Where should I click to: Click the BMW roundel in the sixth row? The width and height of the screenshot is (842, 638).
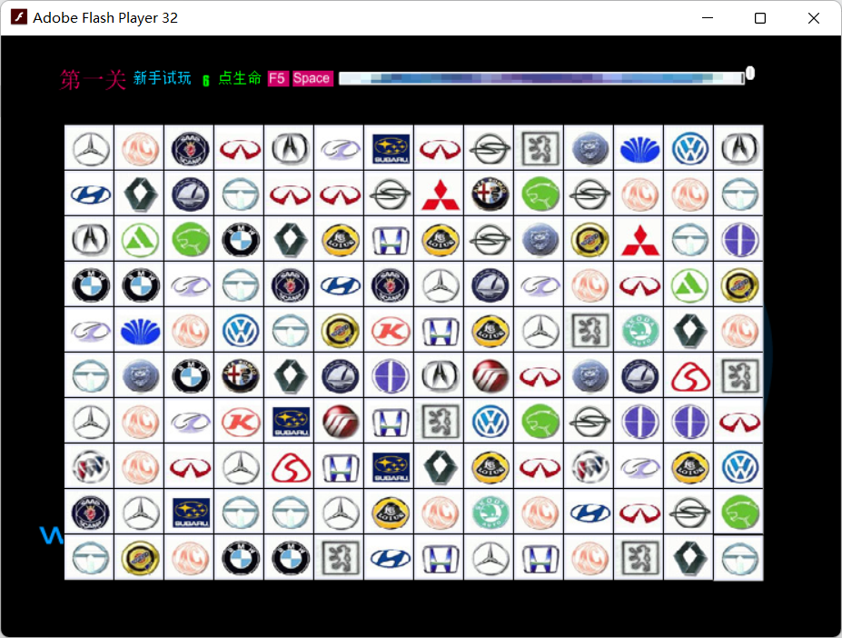(190, 376)
